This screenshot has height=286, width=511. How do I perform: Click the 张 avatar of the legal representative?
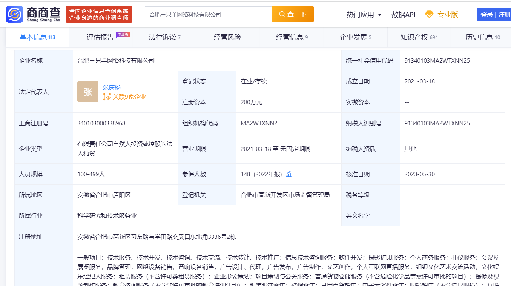pyautogui.click(x=87, y=92)
